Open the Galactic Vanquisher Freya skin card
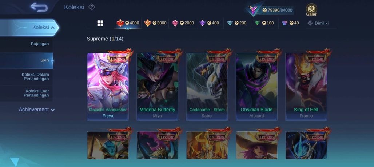The width and height of the screenshot is (374, 167). [x=108, y=87]
